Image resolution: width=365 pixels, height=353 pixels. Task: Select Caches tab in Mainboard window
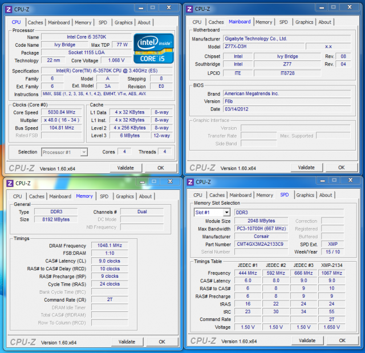pos(216,22)
